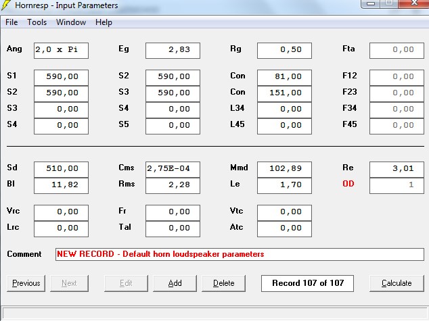Focus the Rg field showing 0,50

tap(284, 50)
